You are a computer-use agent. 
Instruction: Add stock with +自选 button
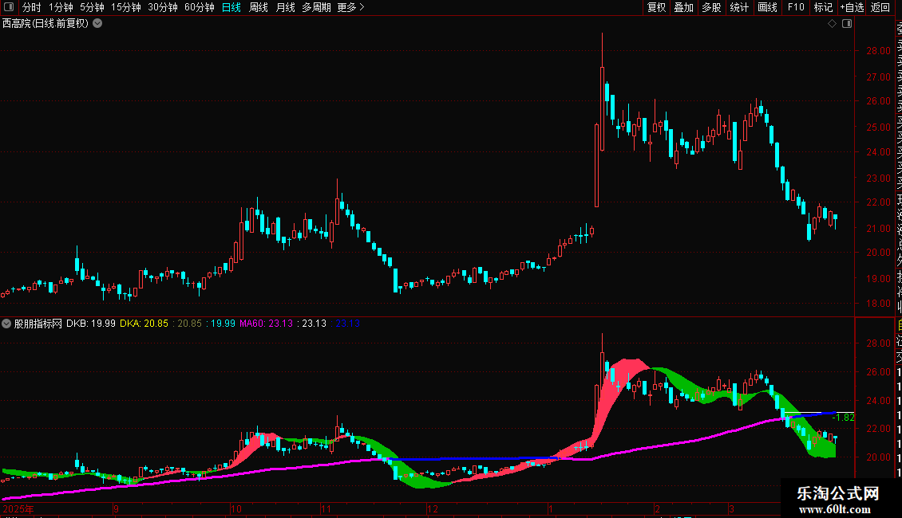point(852,7)
